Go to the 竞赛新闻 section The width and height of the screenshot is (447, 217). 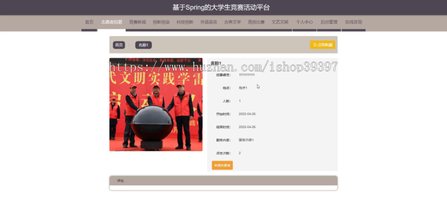point(138,22)
